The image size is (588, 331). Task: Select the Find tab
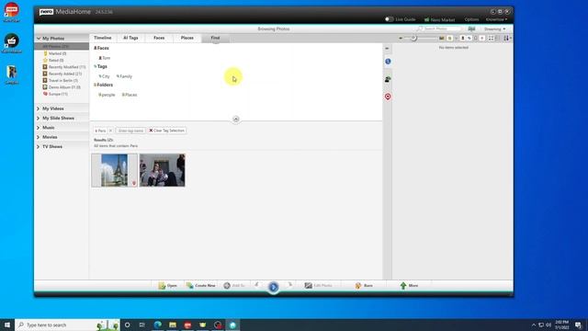point(215,38)
